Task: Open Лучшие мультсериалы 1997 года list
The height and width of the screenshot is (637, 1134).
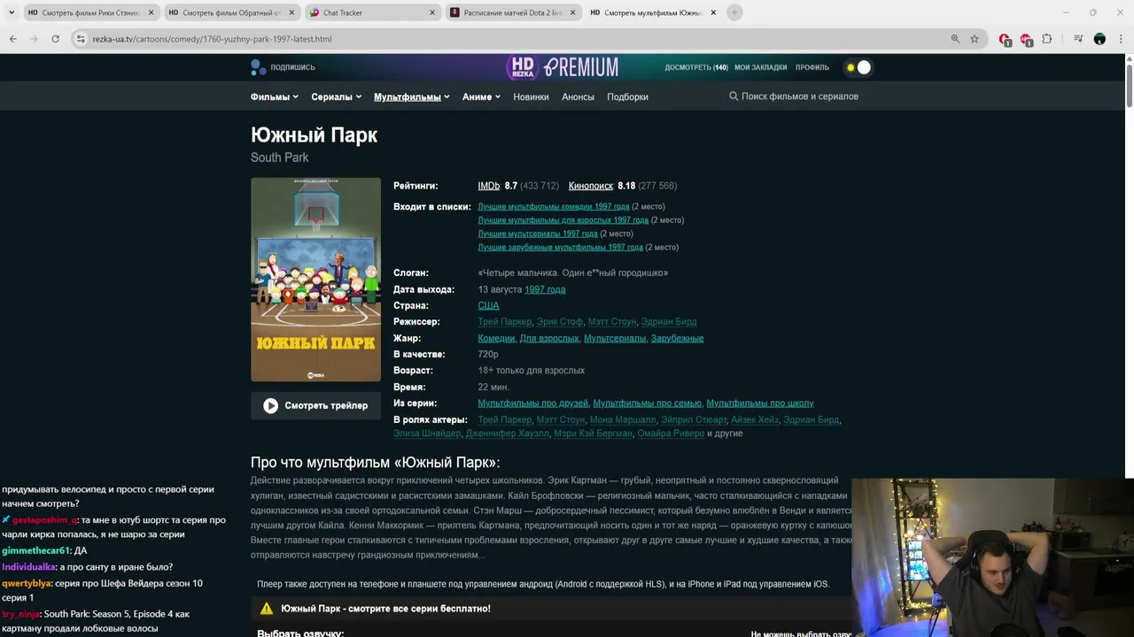Action: [538, 234]
